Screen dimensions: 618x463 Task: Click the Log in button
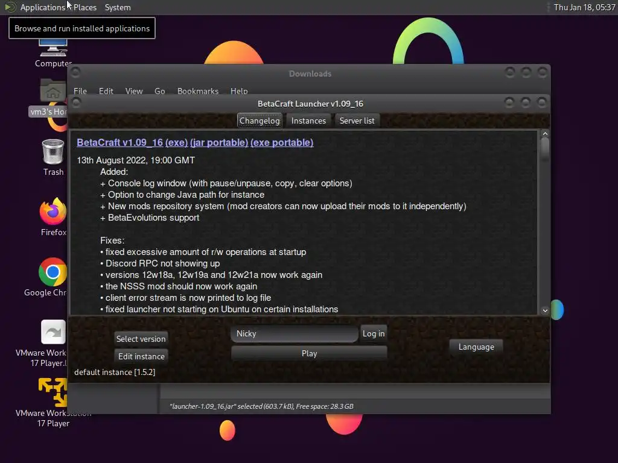pyautogui.click(x=373, y=334)
